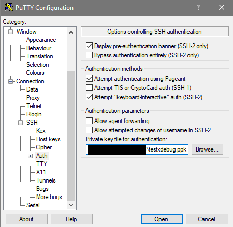Viewport: 233px width, 227px height.
Task: Click the Category tree scrollbar thumb
Action: point(71,136)
